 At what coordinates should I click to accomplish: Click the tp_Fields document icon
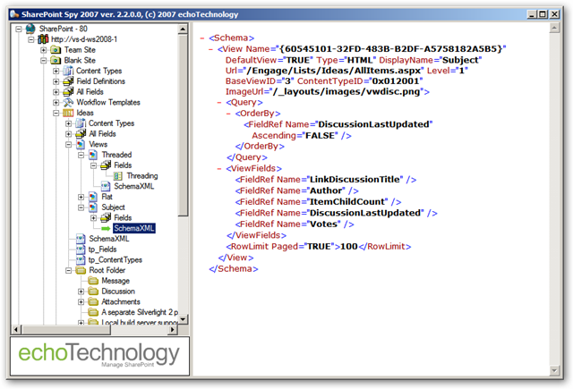pyautogui.click(x=81, y=249)
